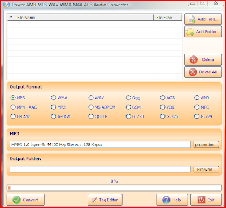Close the Audio Converter window
This screenshot has width=226, height=208.
216,3
